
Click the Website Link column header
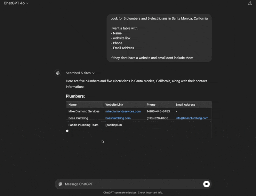click(x=114, y=104)
